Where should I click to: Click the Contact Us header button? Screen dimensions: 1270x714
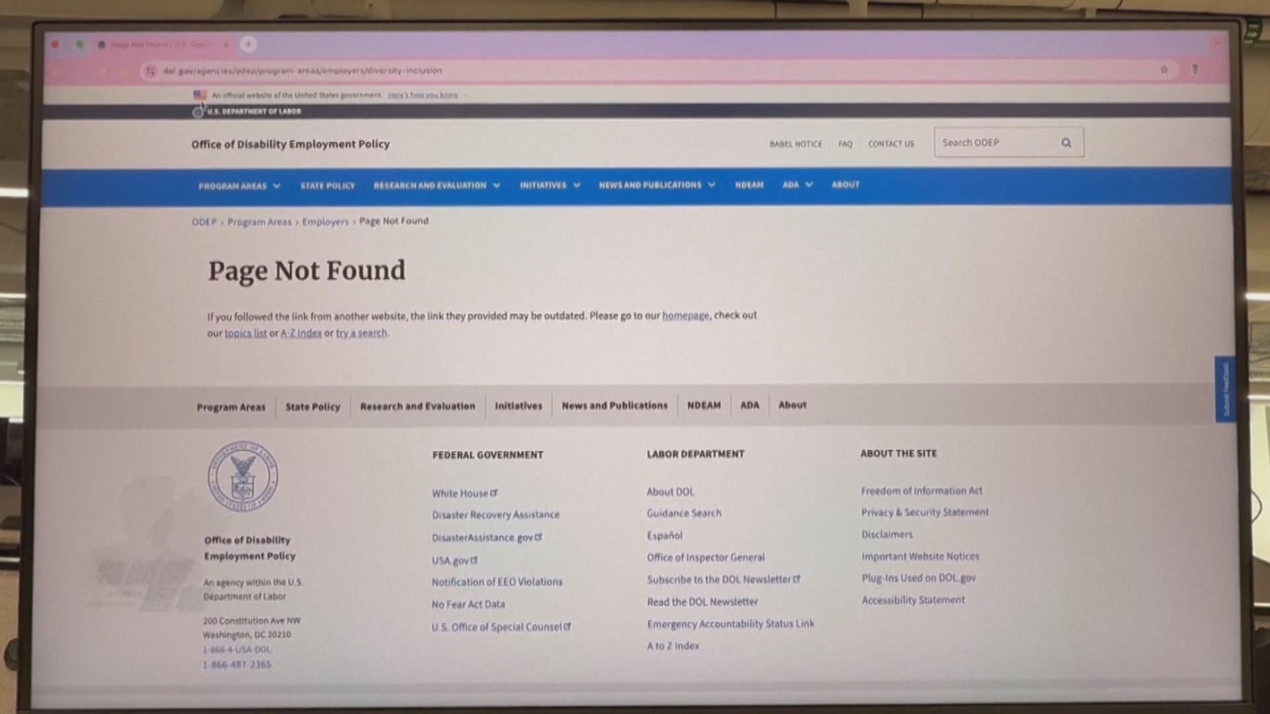coord(892,144)
